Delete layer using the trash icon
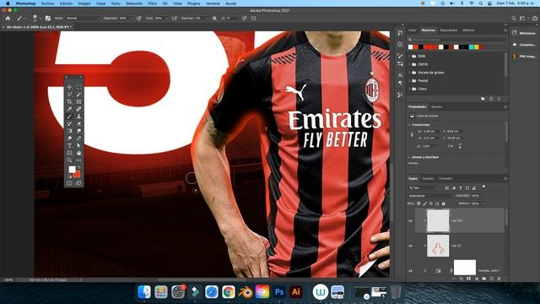540x304 pixels. 499,279
